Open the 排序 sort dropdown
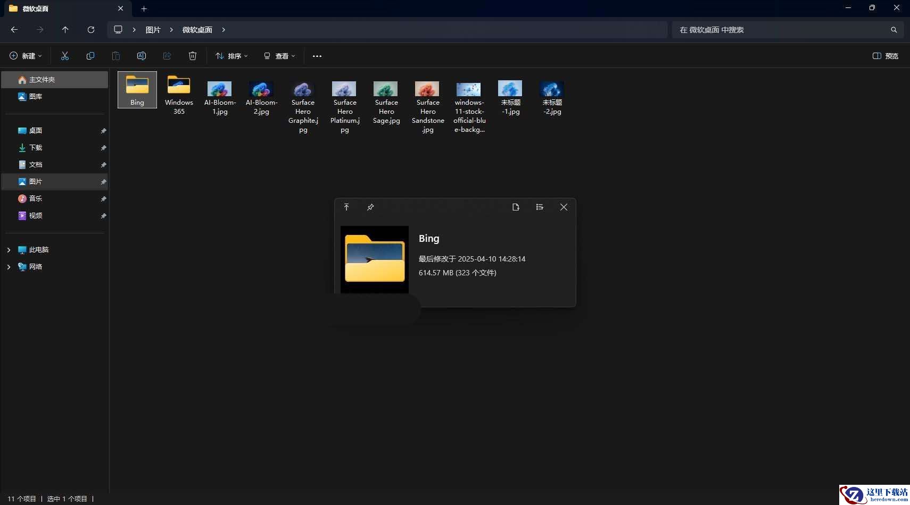The image size is (910, 505). [x=231, y=56]
